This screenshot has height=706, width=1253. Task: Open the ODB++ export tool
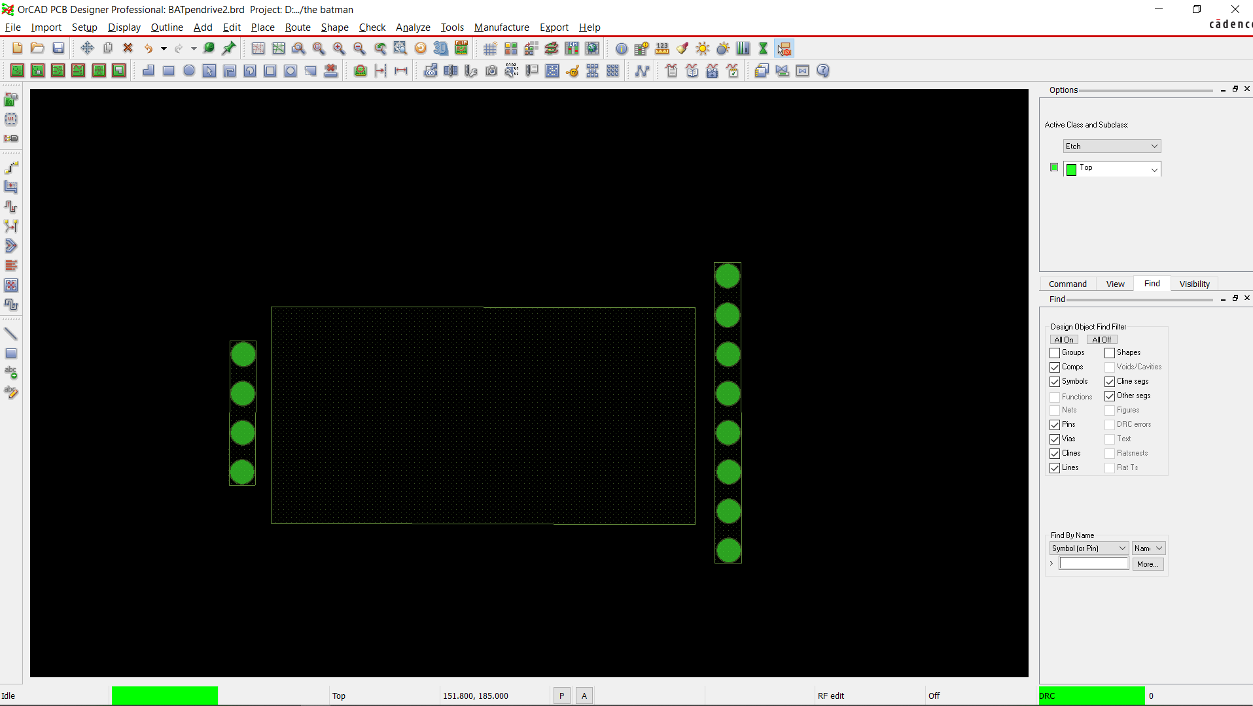(x=431, y=71)
